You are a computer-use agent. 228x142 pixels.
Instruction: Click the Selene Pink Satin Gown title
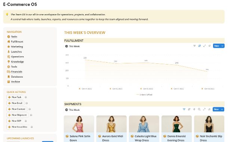(80, 138)
